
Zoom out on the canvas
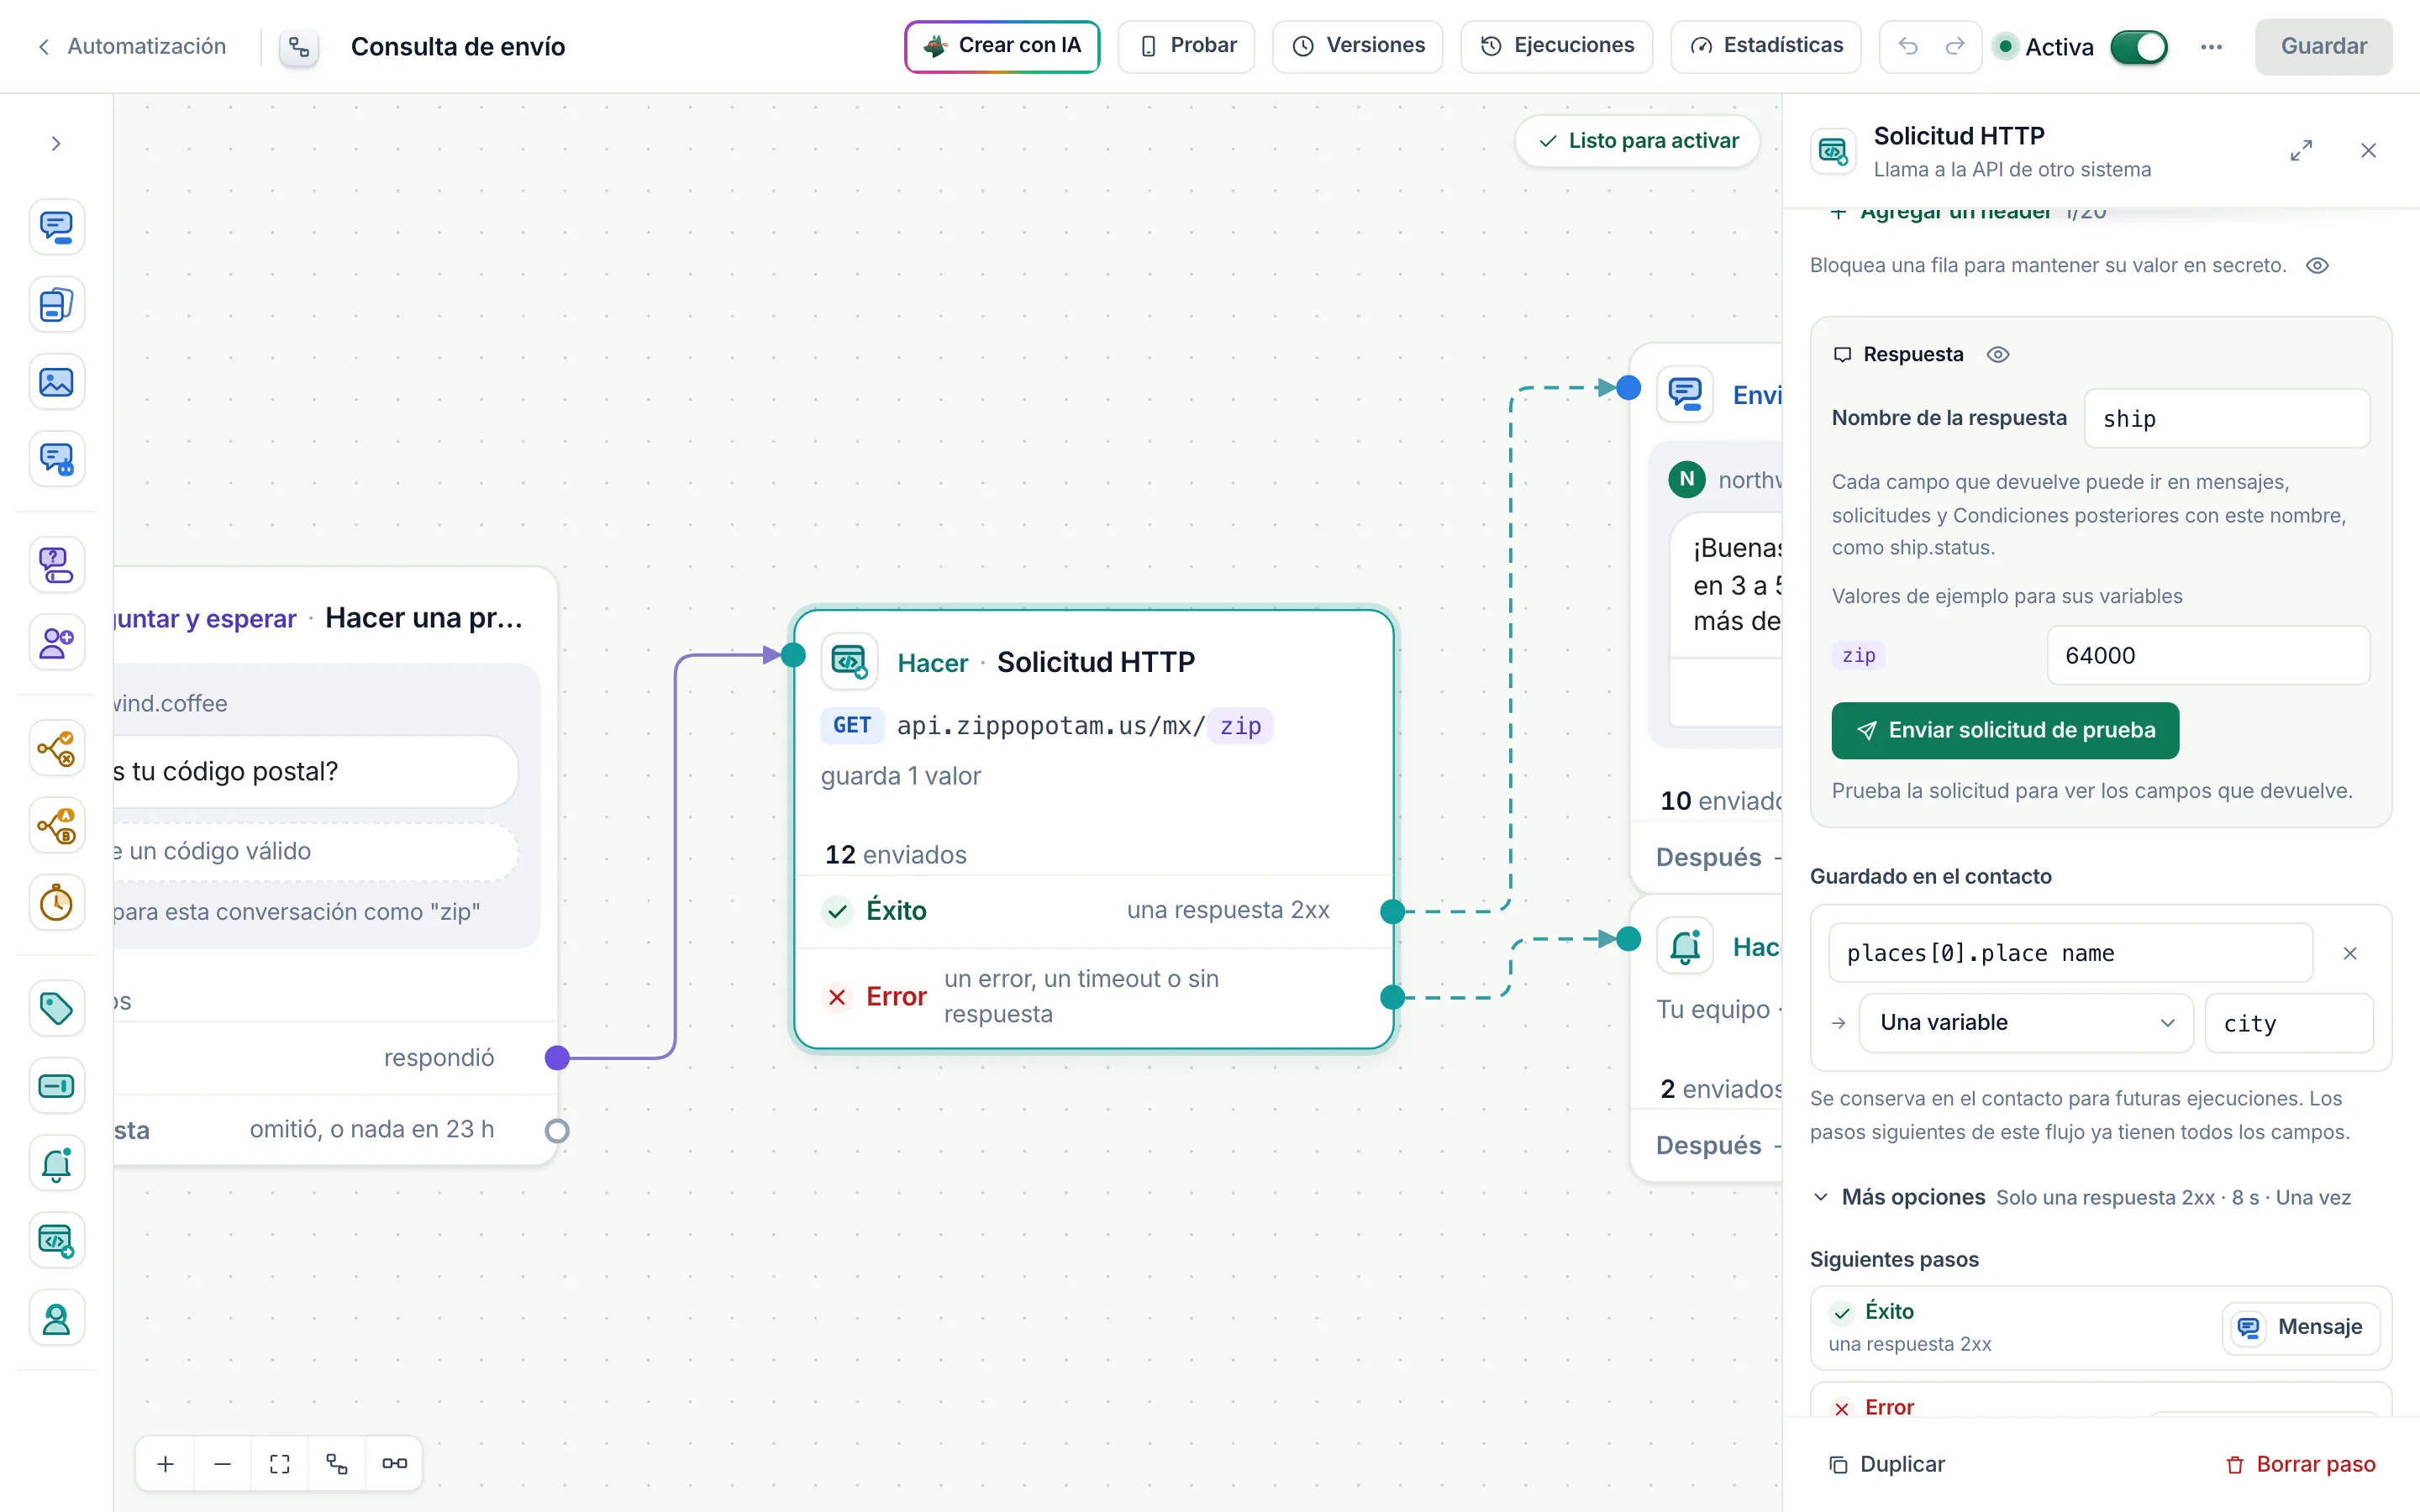[x=223, y=1464]
